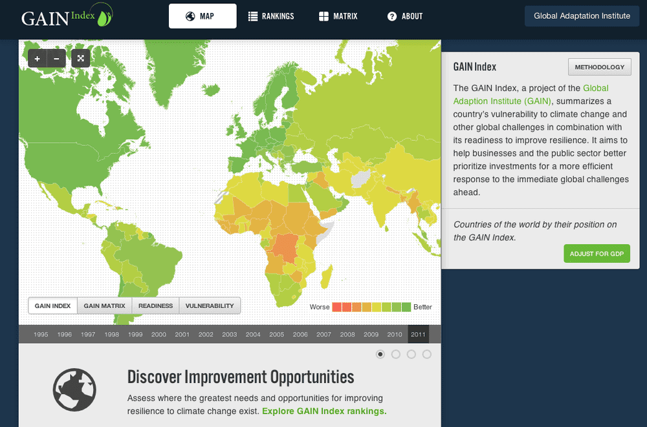This screenshot has height=427, width=647.
Task: Click the Discover Improvement Opportunities heading
Action: pyautogui.click(x=241, y=377)
